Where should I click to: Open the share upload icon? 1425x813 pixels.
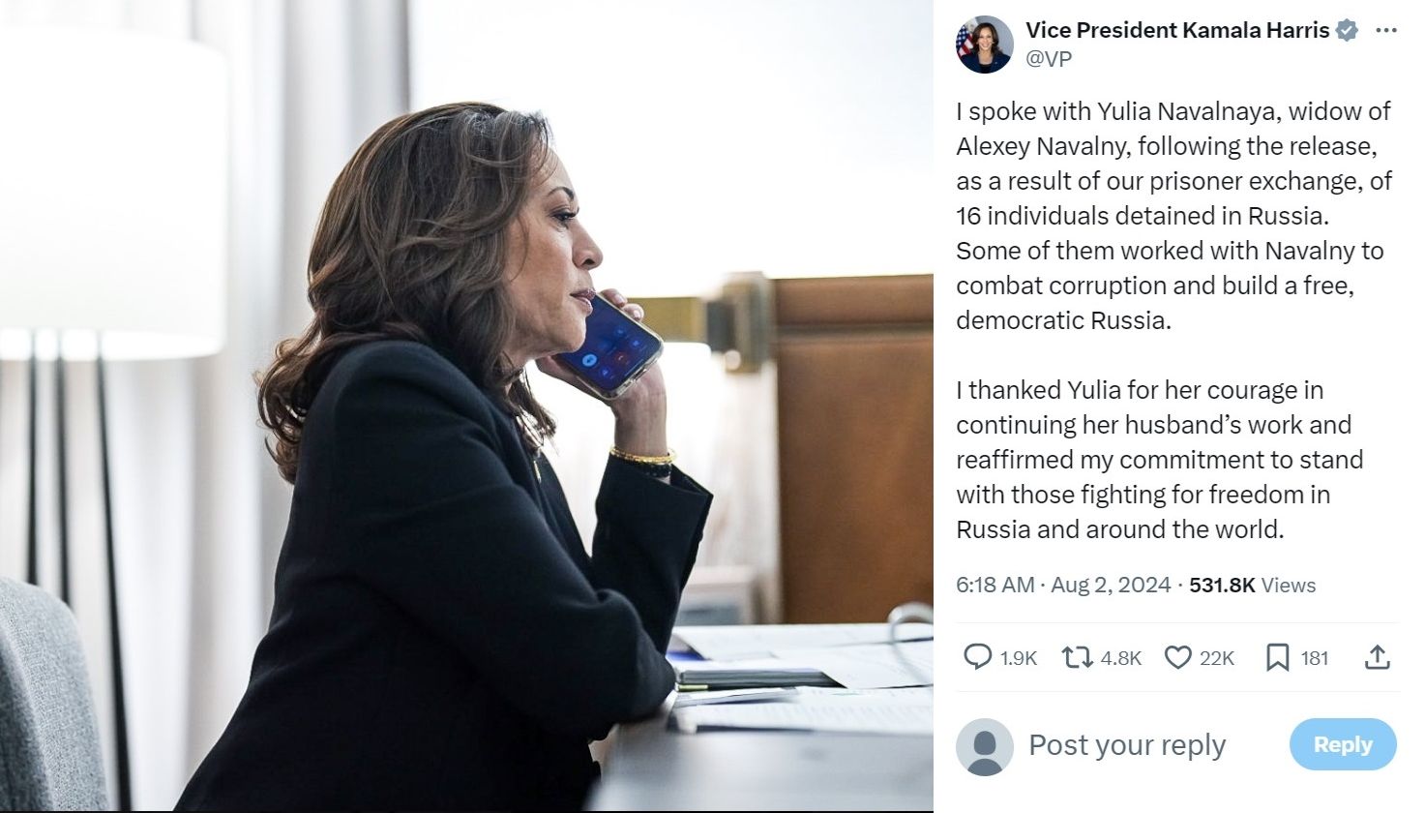click(1378, 657)
